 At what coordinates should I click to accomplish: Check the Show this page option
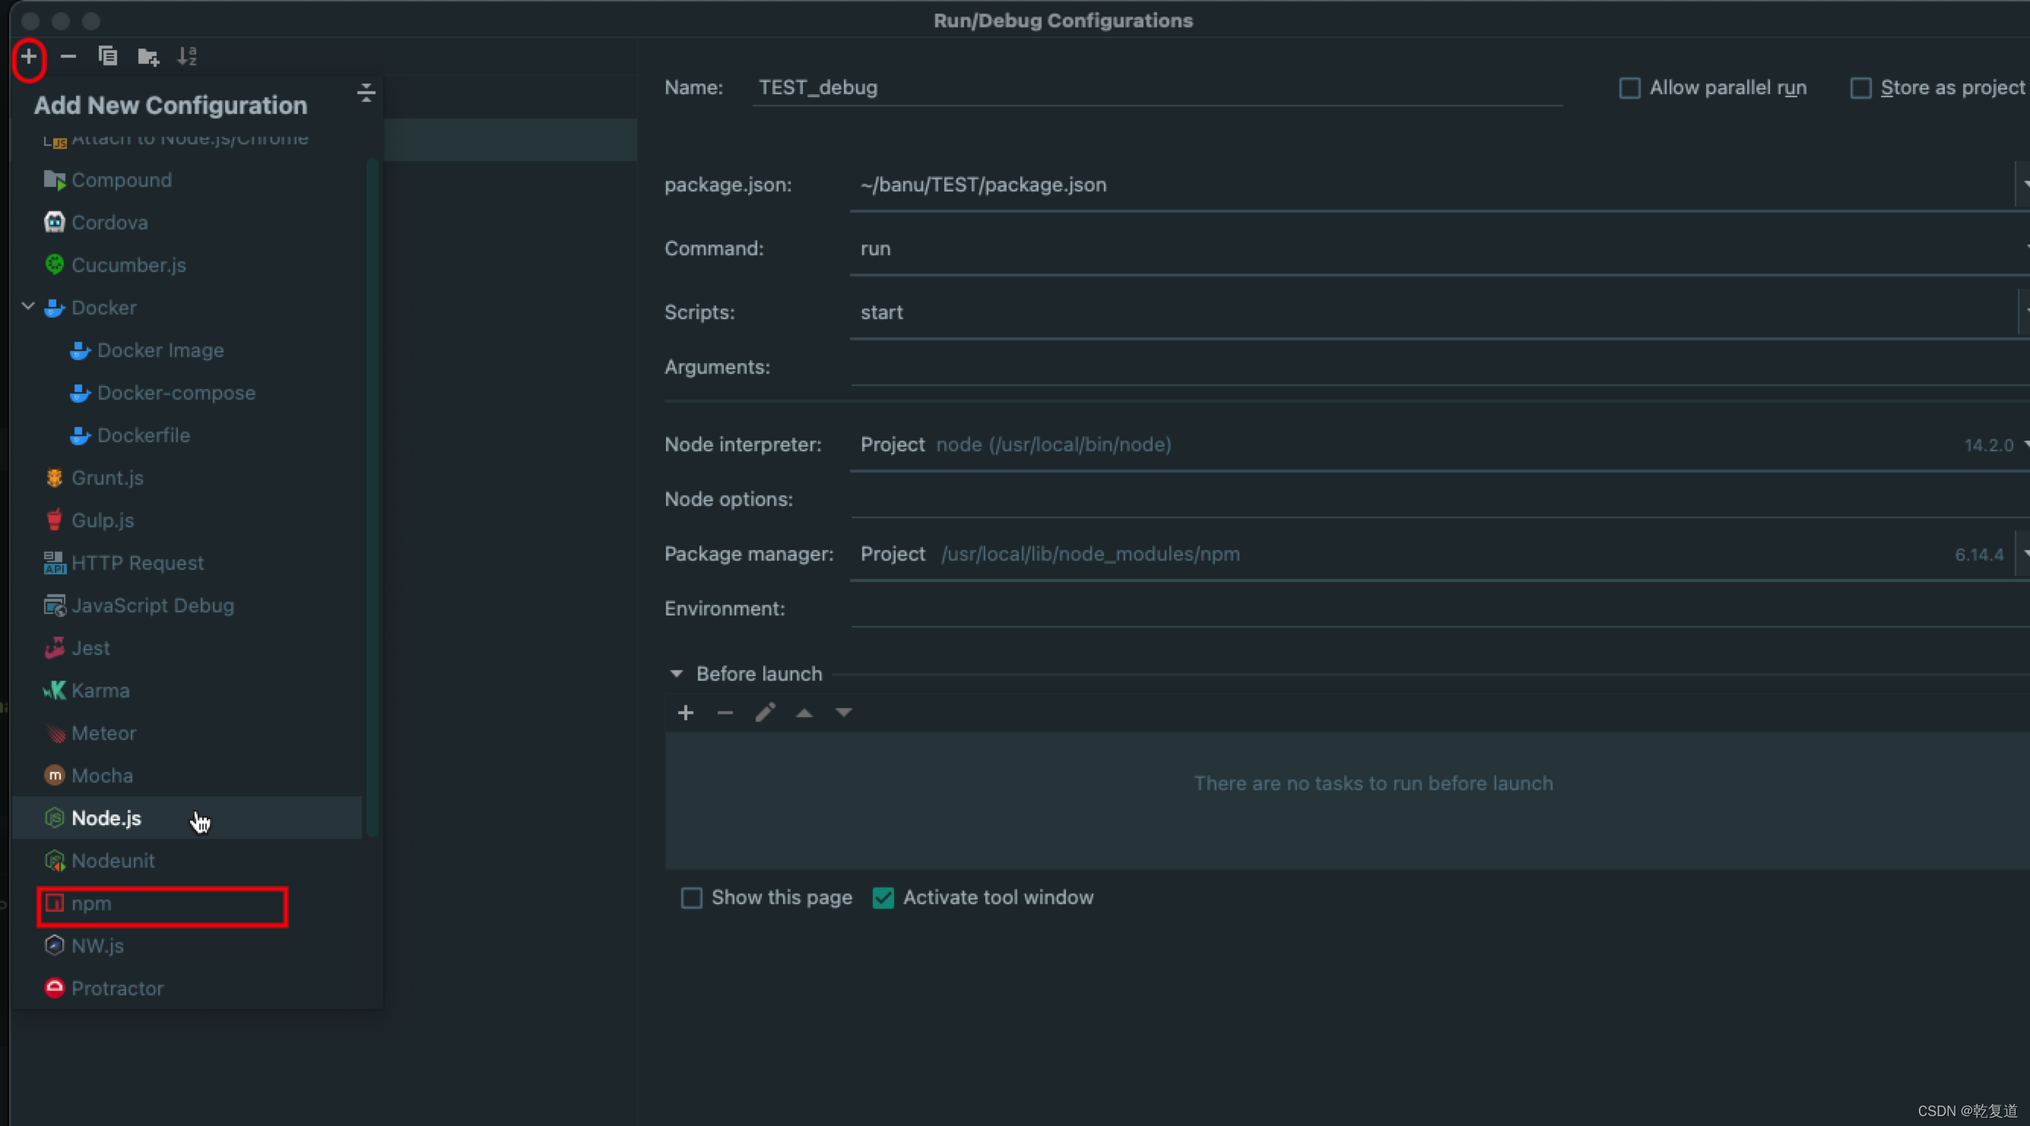(x=691, y=897)
